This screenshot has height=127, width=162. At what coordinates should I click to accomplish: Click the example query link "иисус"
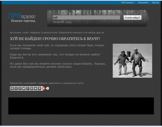click(69, 22)
